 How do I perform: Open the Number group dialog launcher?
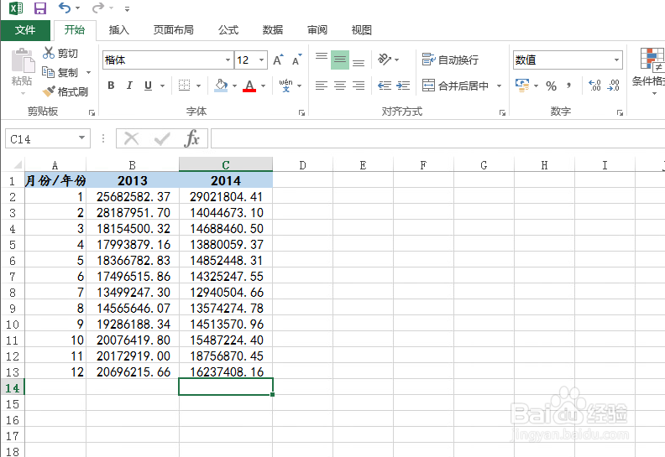[620, 112]
